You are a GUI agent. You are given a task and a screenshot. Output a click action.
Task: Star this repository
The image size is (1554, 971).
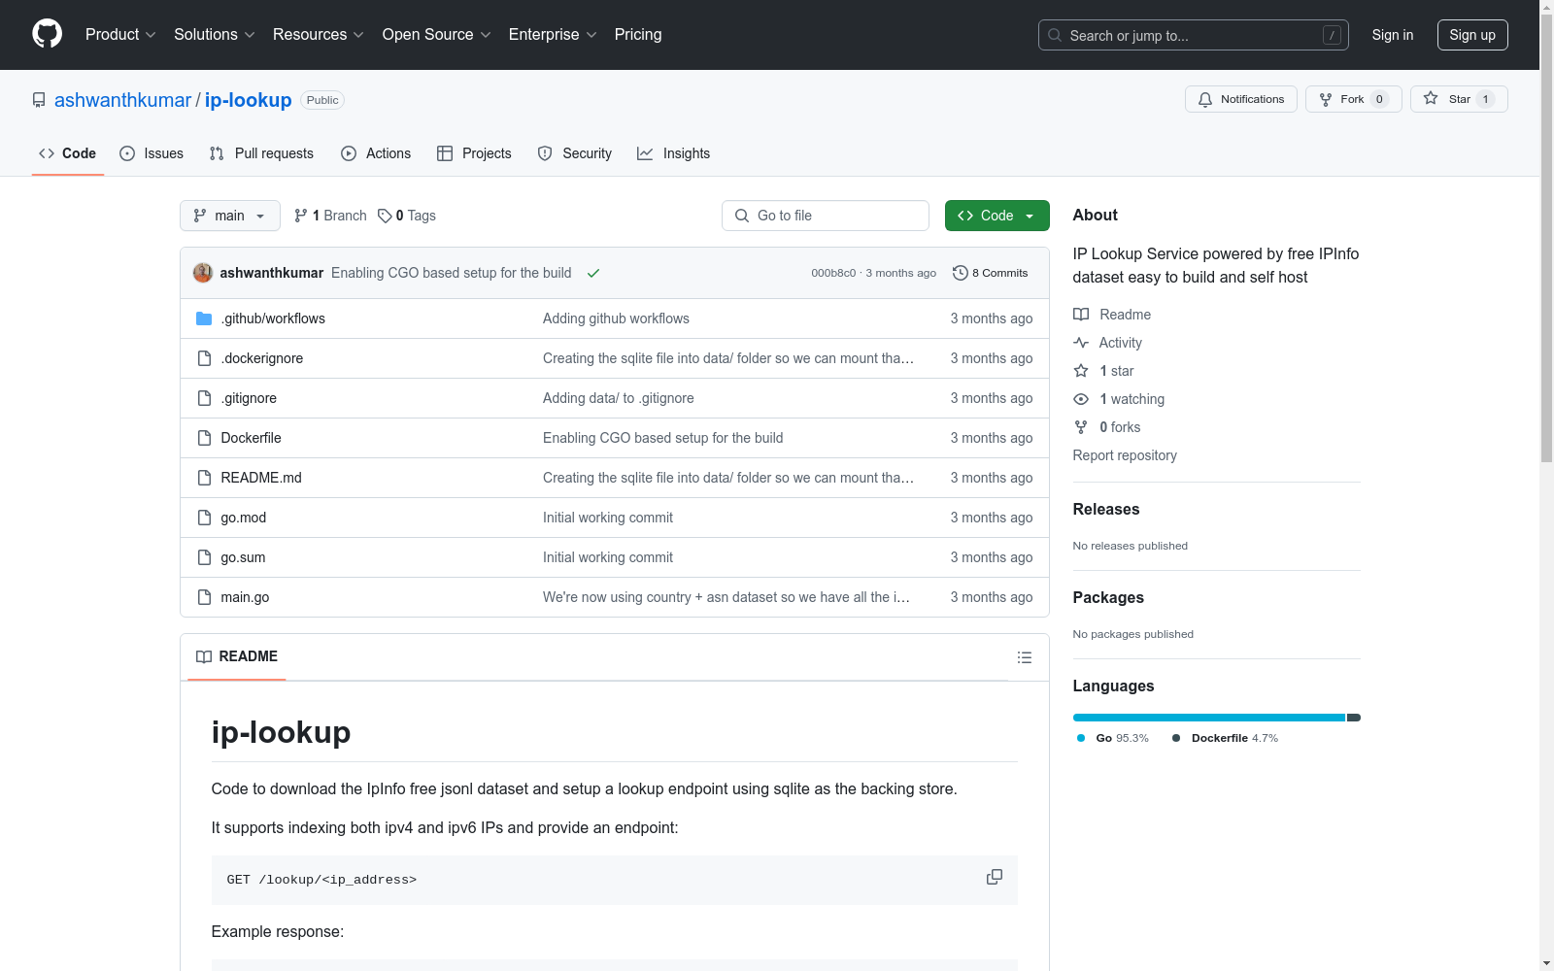tap(1459, 99)
